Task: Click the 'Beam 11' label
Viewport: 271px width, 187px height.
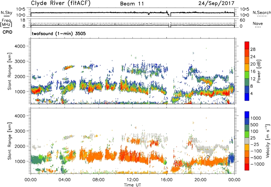Action: coord(132,4)
